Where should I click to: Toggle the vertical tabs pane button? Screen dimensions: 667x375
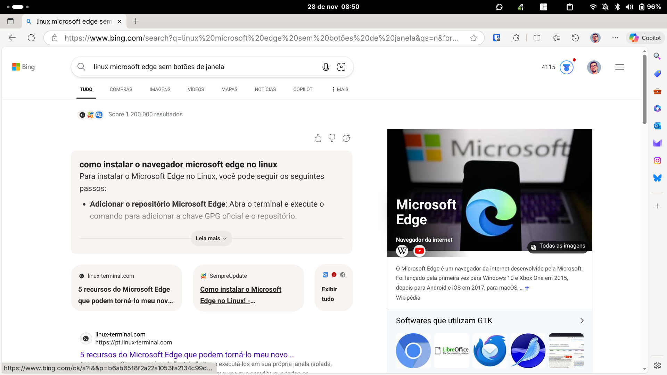click(10, 22)
